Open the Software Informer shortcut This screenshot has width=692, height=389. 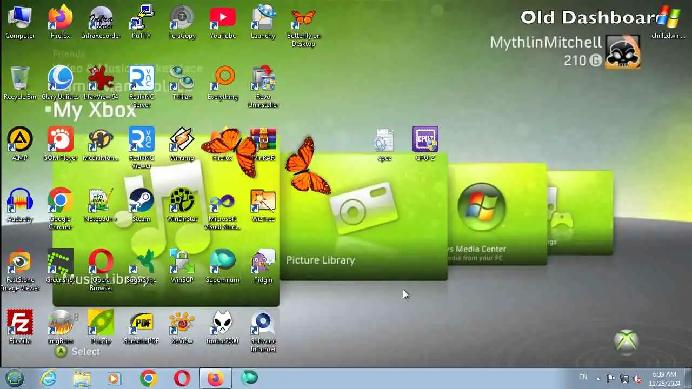pyautogui.click(x=263, y=331)
